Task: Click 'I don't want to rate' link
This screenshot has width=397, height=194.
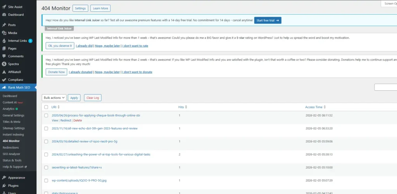Action: click(135, 46)
